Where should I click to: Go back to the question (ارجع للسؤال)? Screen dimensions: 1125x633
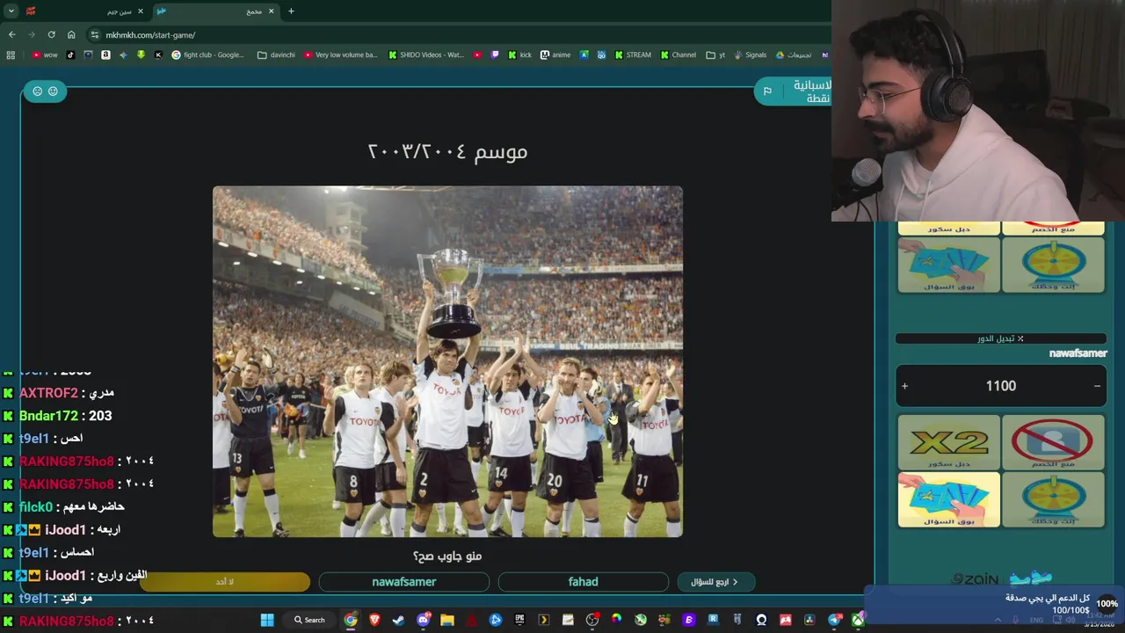click(x=715, y=582)
